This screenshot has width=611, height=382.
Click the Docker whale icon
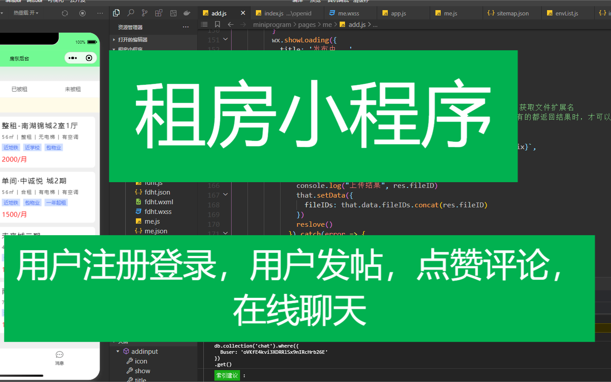pyautogui.click(x=187, y=13)
